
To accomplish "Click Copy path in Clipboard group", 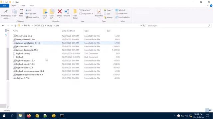I will [31, 14].
